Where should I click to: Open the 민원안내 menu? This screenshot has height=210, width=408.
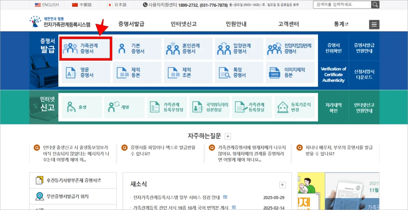[x=236, y=24]
